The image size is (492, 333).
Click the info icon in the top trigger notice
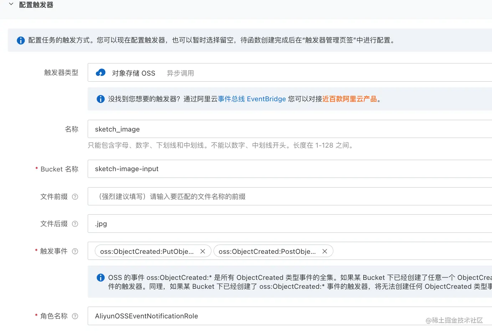(21, 40)
